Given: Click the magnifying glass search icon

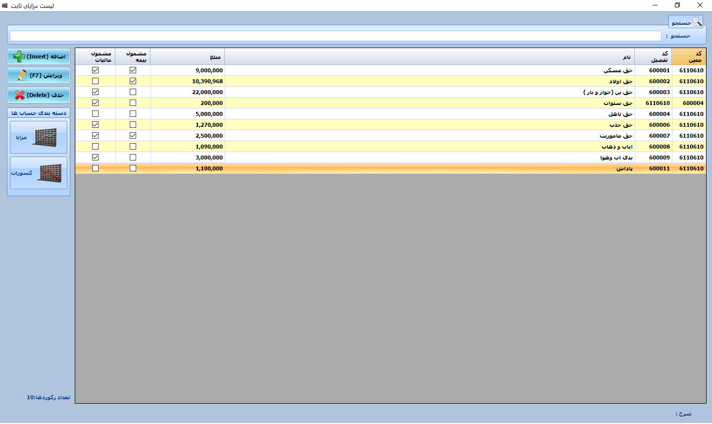Looking at the screenshot, I should (696, 21).
